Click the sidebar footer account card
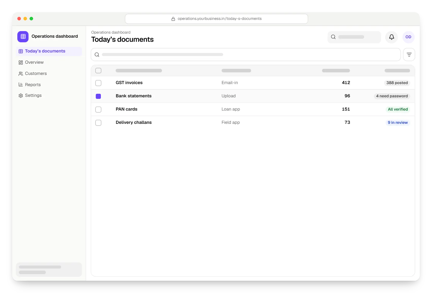The height and width of the screenshot is (293, 432). coord(49,270)
